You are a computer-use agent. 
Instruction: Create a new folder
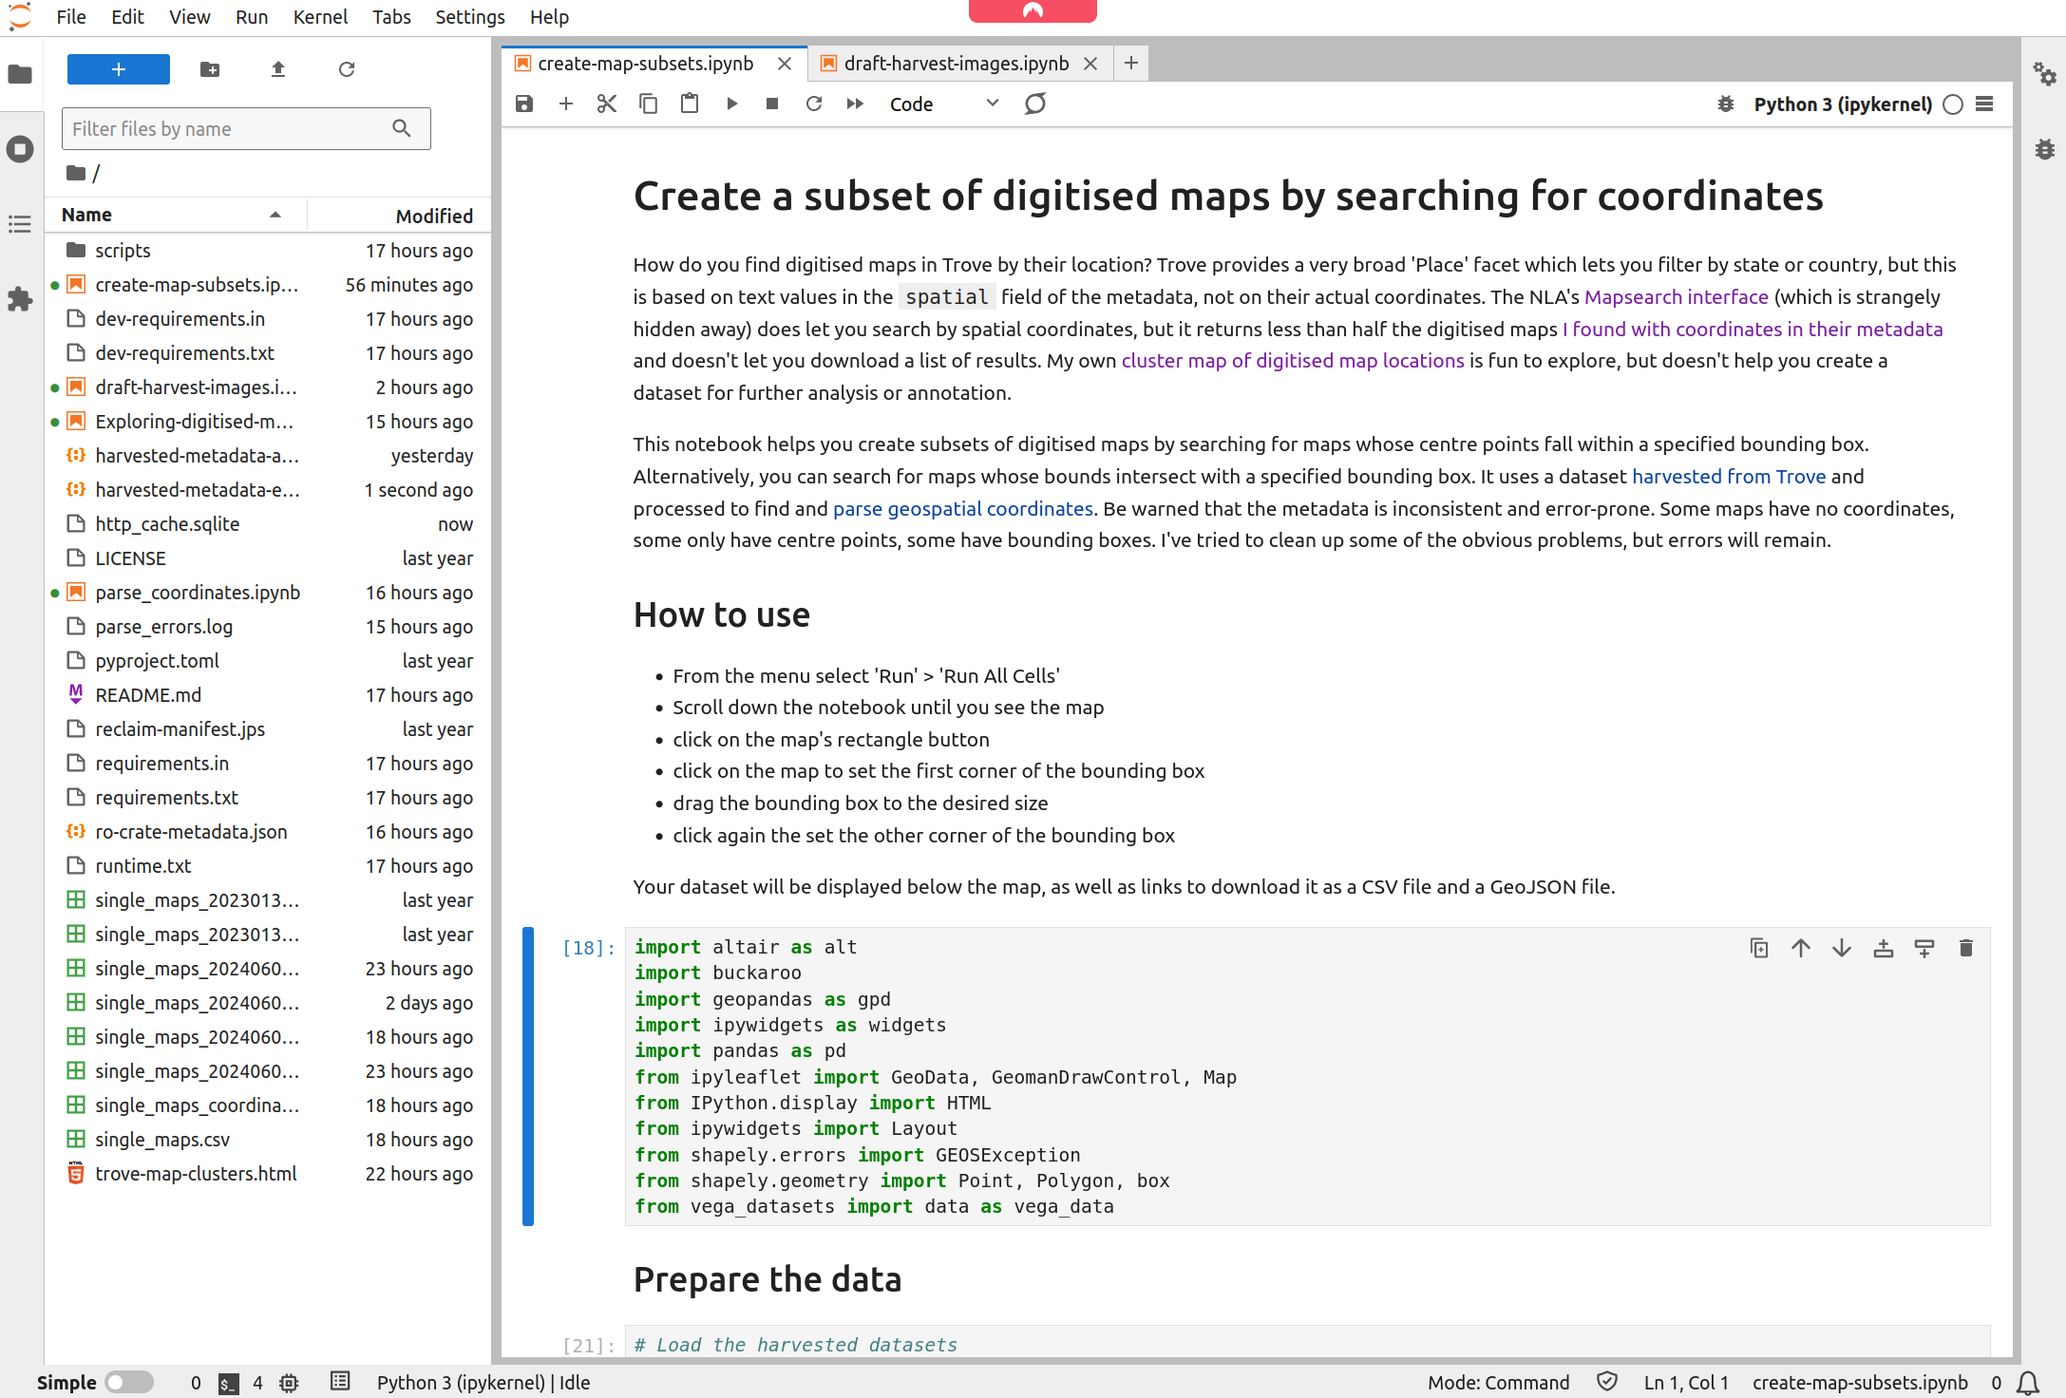(210, 69)
